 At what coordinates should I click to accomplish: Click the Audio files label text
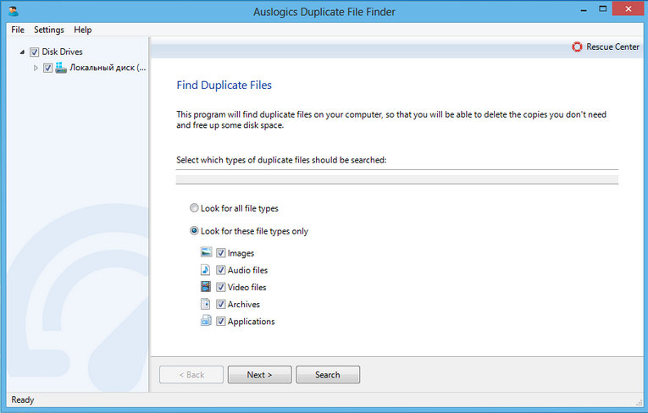click(x=247, y=270)
